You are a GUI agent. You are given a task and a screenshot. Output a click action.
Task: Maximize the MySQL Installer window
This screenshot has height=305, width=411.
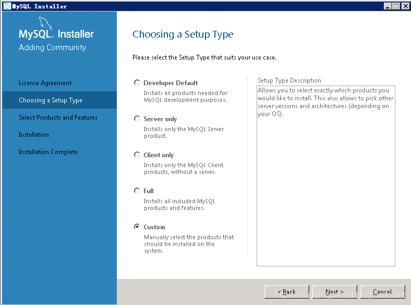coord(396,6)
